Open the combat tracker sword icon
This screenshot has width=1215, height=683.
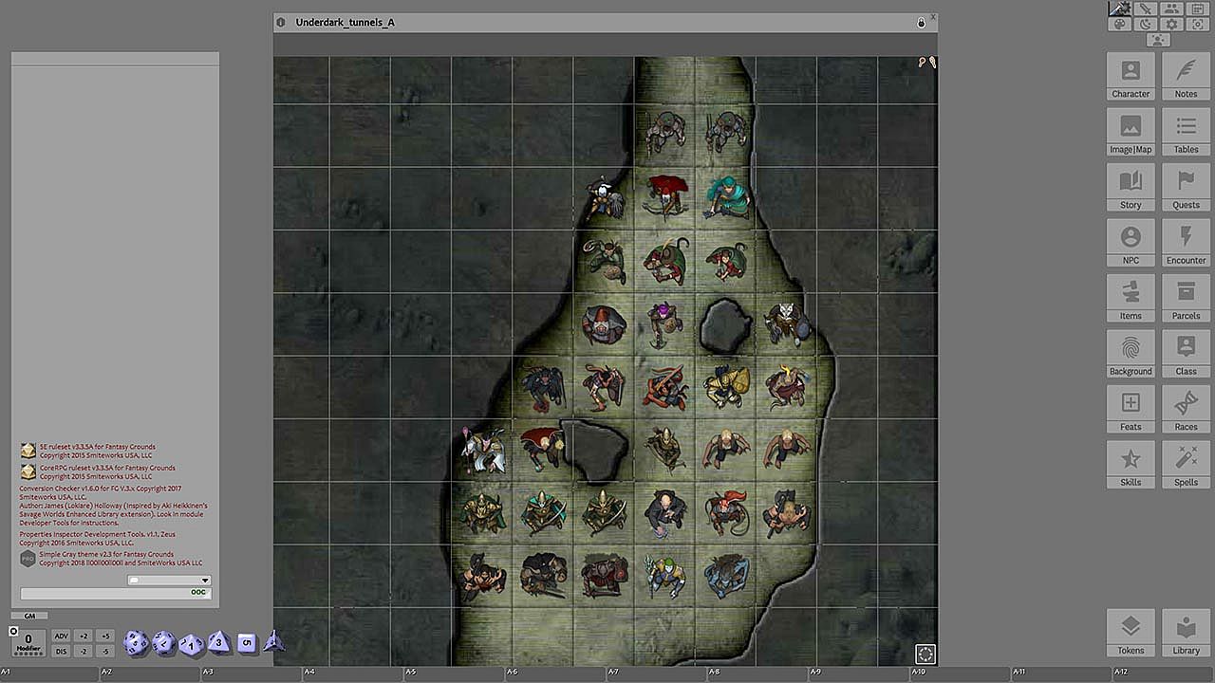(1146, 9)
